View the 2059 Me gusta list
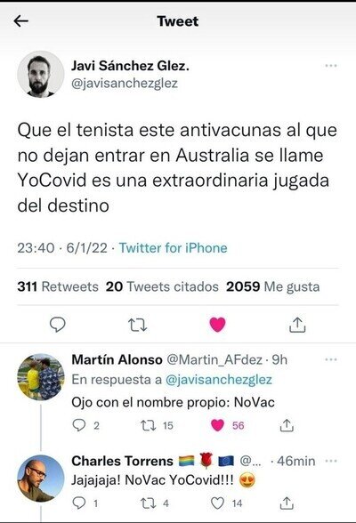Viewport: 356px width, 523px height. (273, 286)
